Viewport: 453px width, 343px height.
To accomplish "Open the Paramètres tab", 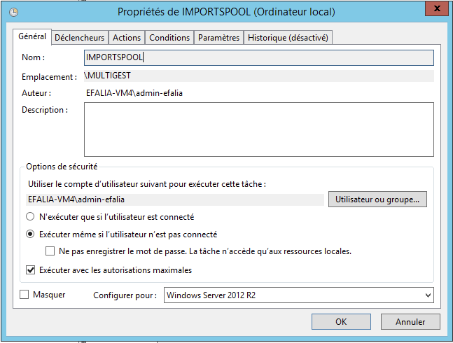I will click(218, 38).
